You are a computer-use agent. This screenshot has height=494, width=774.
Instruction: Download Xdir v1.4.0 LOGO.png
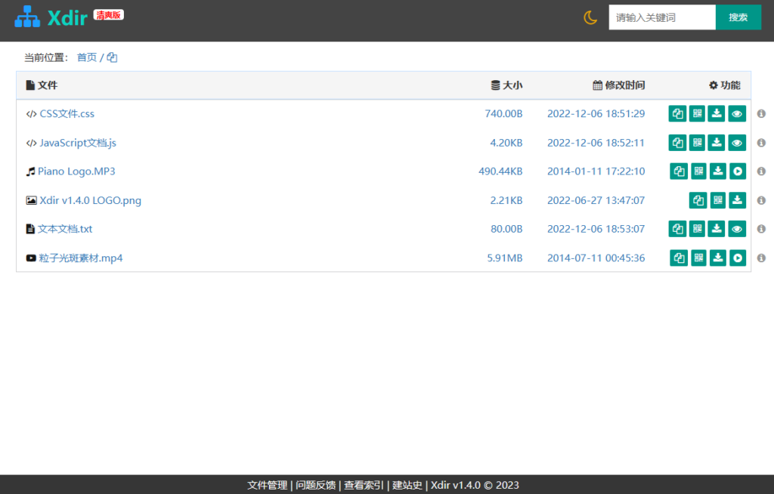[738, 200]
